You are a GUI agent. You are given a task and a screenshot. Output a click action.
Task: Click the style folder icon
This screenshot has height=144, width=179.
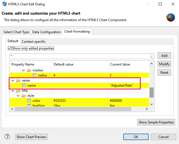[24, 96]
